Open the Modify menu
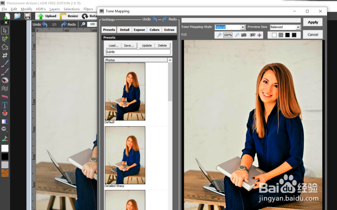 (x=26, y=9)
